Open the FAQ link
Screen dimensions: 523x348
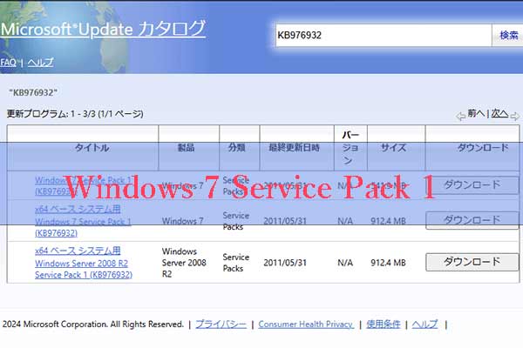[8, 63]
